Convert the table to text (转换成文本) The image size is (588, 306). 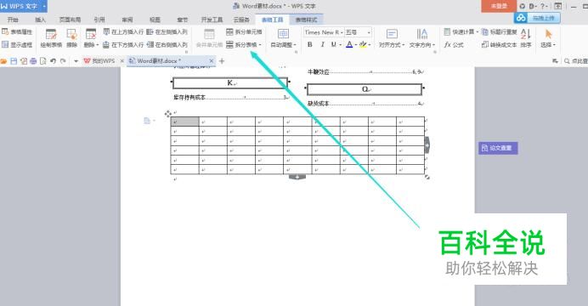pyautogui.click(x=499, y=44)
